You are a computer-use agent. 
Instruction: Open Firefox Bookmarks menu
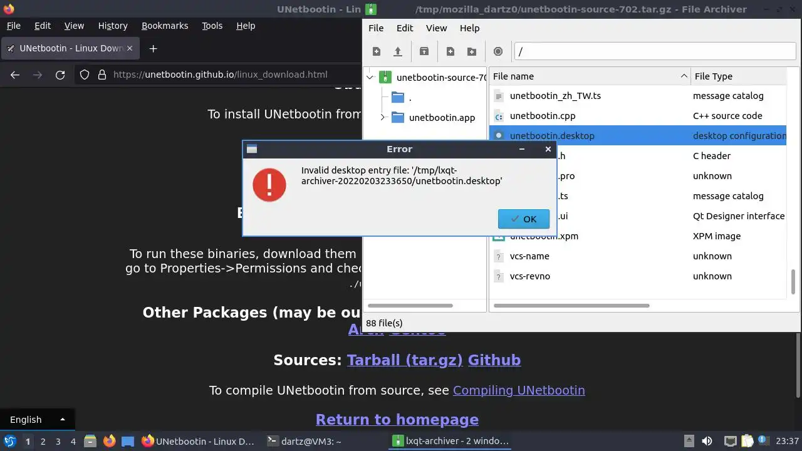click(165, 26)
